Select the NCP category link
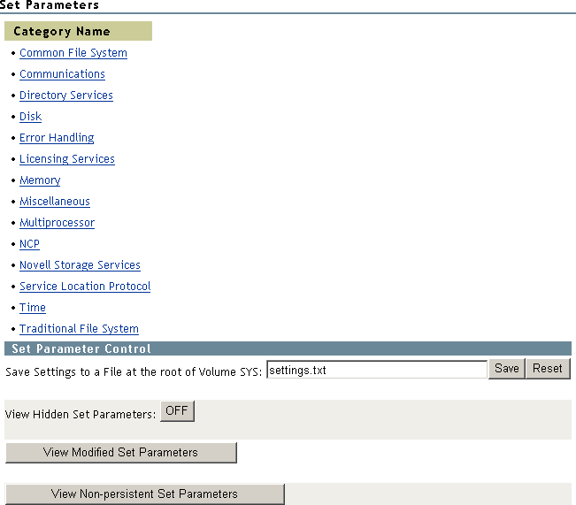 (x=29, y=244)
